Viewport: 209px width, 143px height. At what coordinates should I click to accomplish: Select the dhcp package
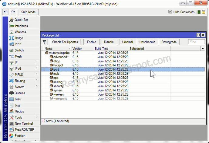[123, 61]
